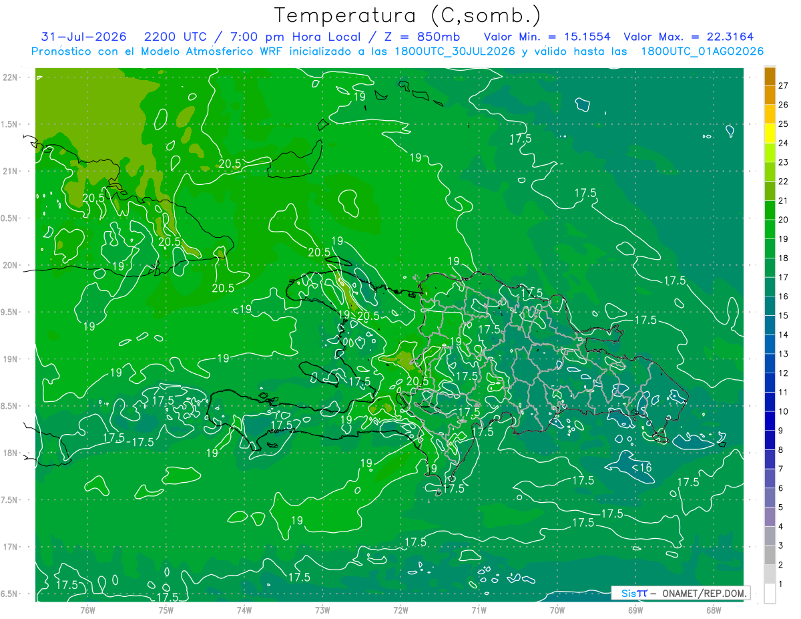Click '1800UTC_30JUL2026' initialization time
The image size is (801, 619).
point(455,51)
